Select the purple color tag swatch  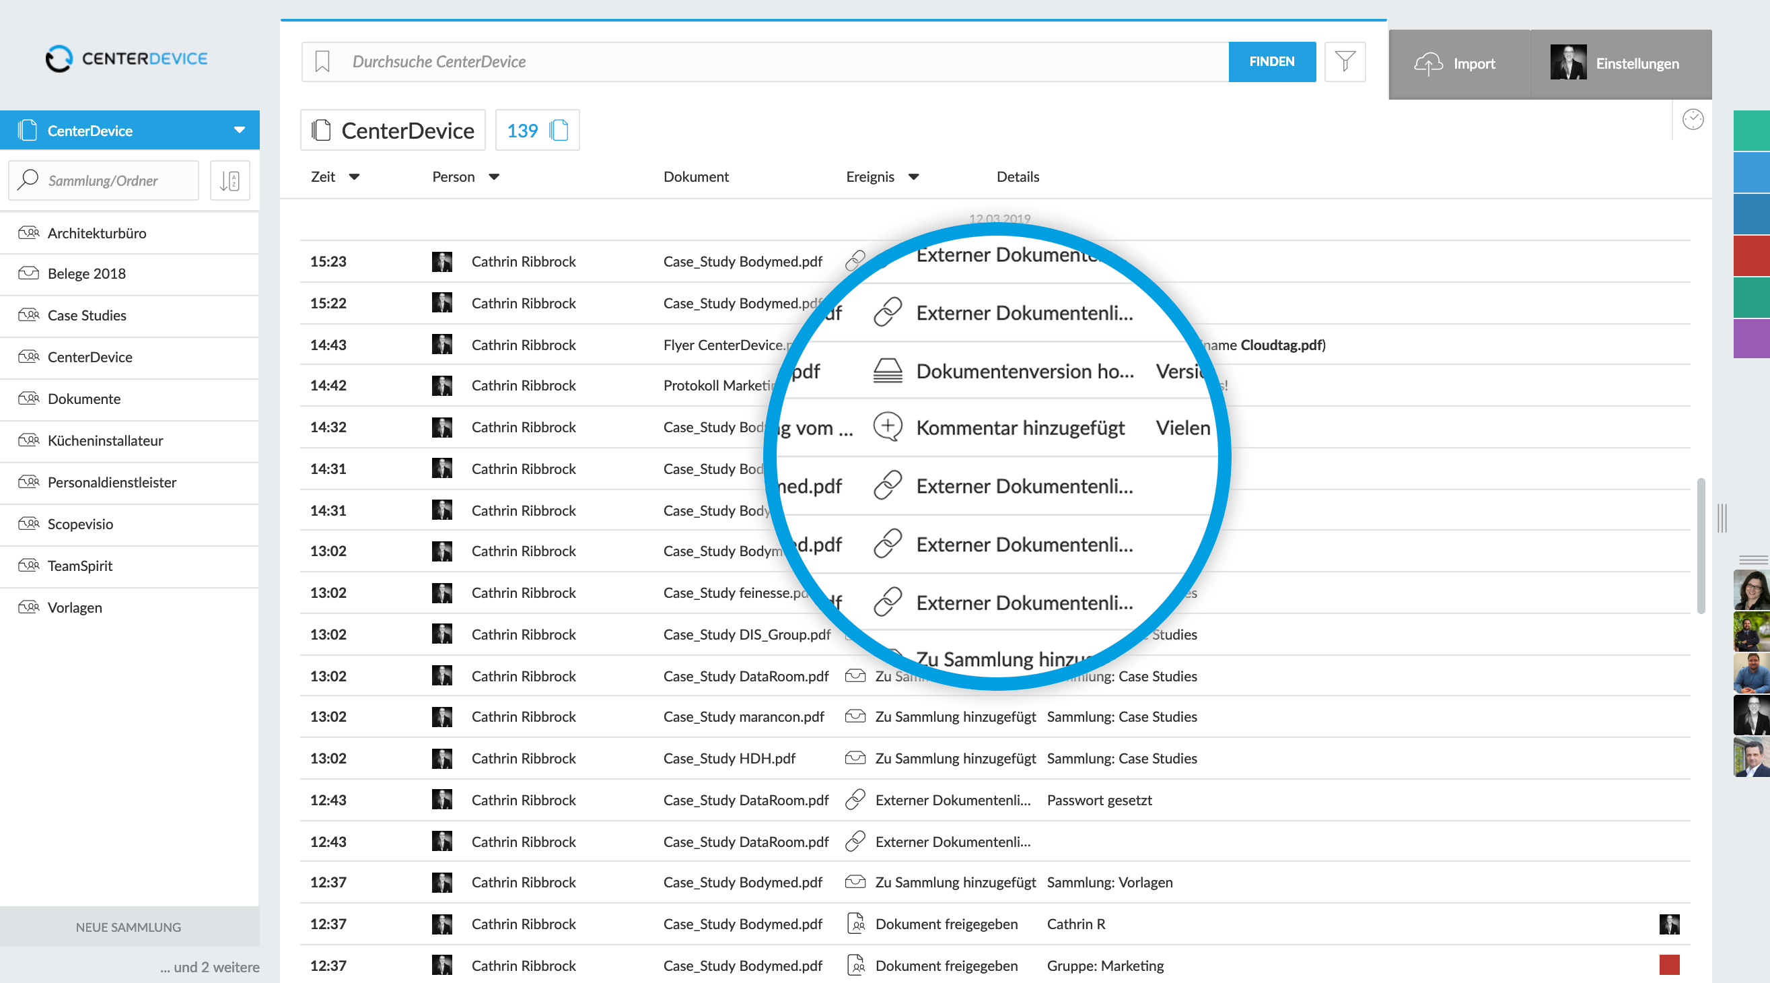(x=1751, y=338)
